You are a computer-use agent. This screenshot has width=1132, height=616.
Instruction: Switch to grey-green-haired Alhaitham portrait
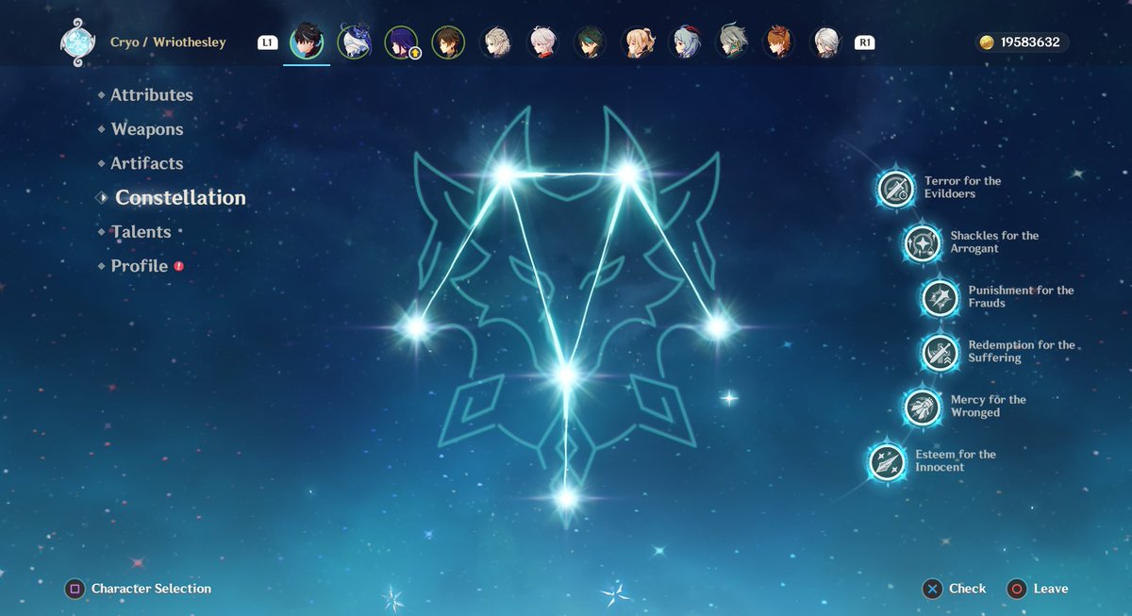pos(733,42)
